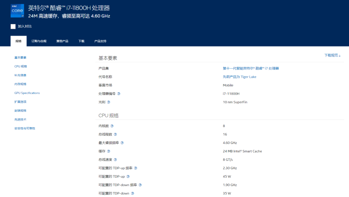
Task: Jump to CPU 规格 in sidebar
Action: (20, 66)
